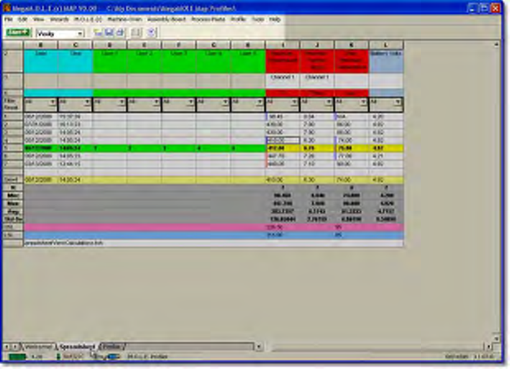This screenshot has height=369, width=510.
Task: Open the filter dropdown under User 3 column
Action: point(191,102)
